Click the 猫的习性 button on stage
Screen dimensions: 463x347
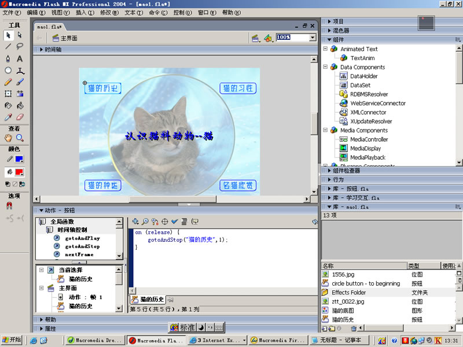tap(238, 88)
